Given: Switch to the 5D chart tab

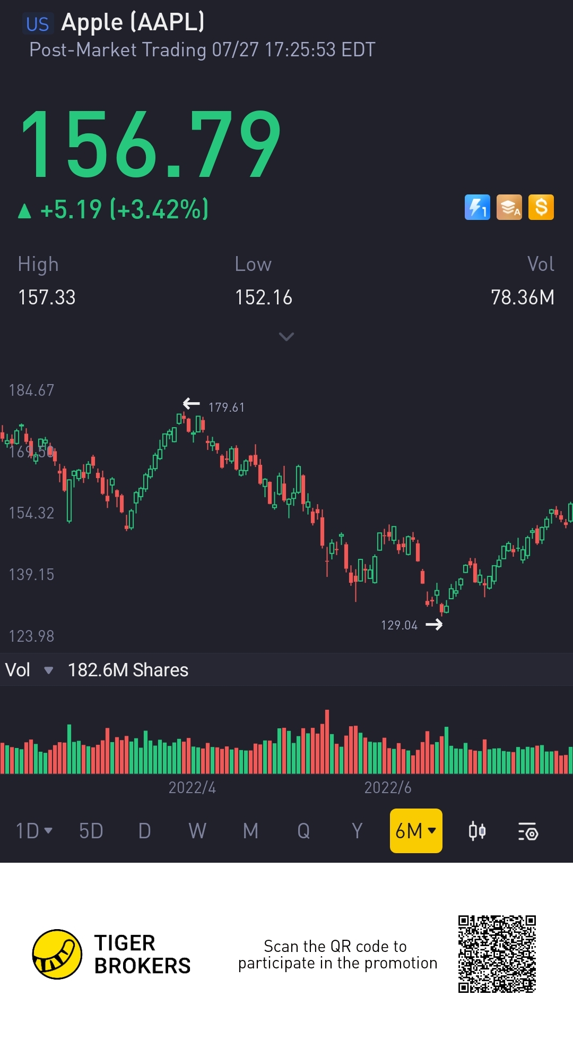Looking at the screenshot, I should (91, 831).
